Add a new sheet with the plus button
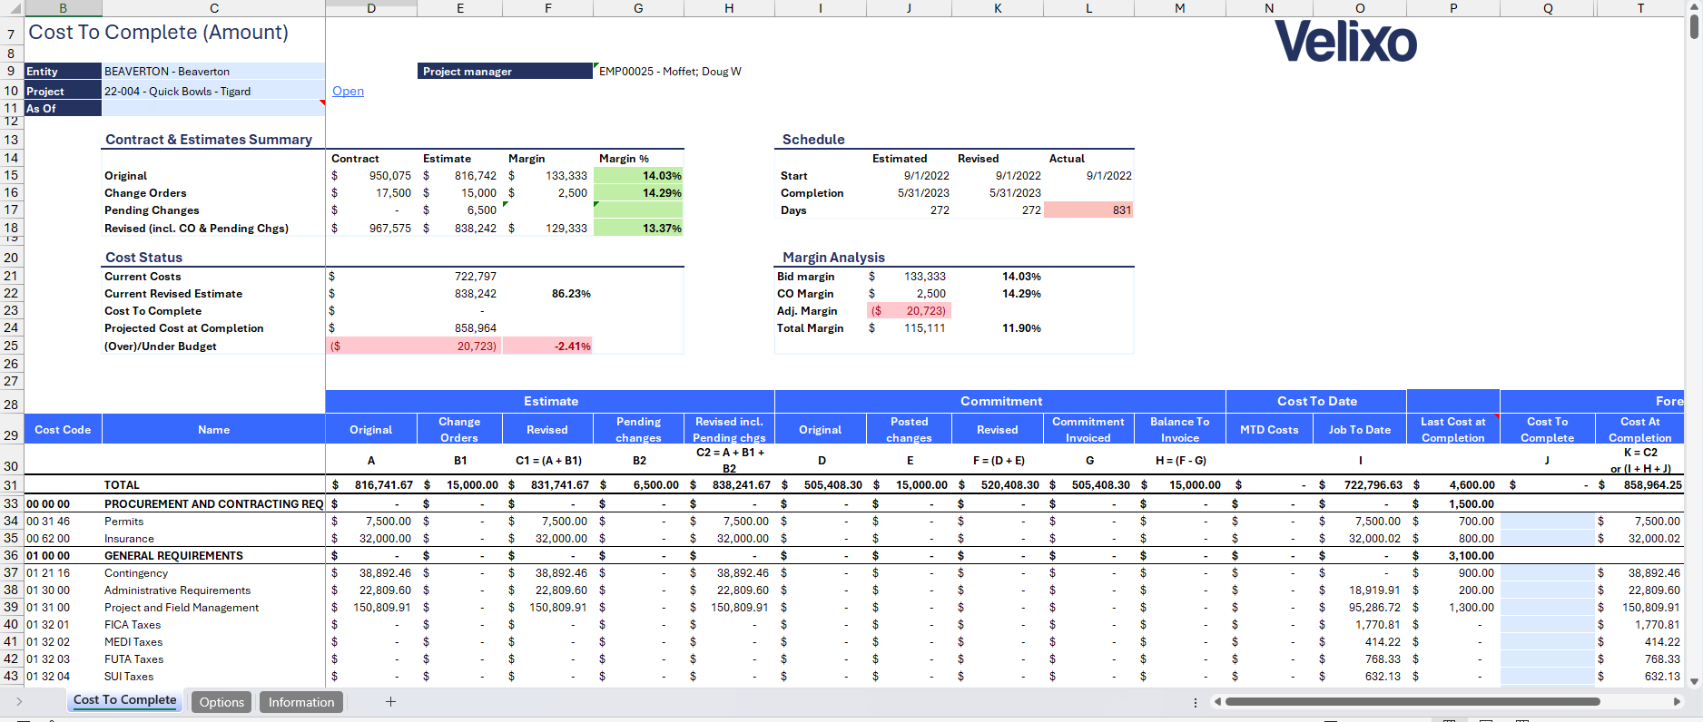This screenshot has height=722, width=1703. pyautogui.click(x=390, y=701)
